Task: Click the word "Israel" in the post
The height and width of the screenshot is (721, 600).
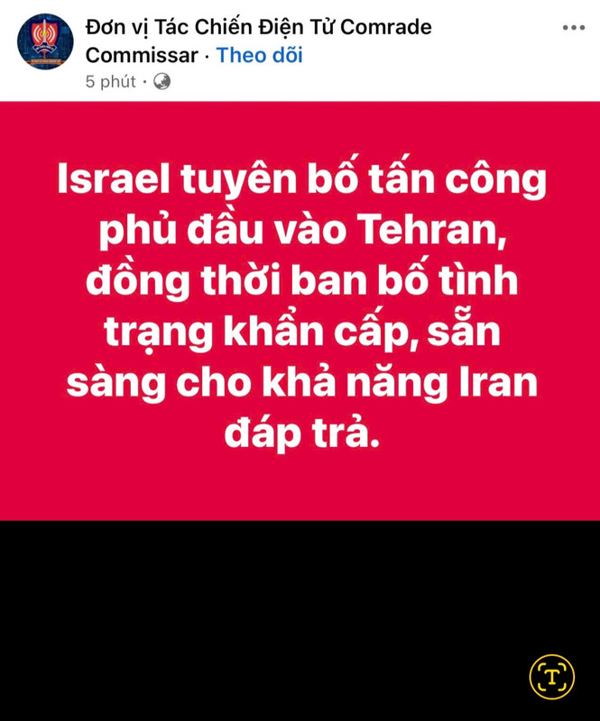Action: pyautogui.click(x=114, y=178)
